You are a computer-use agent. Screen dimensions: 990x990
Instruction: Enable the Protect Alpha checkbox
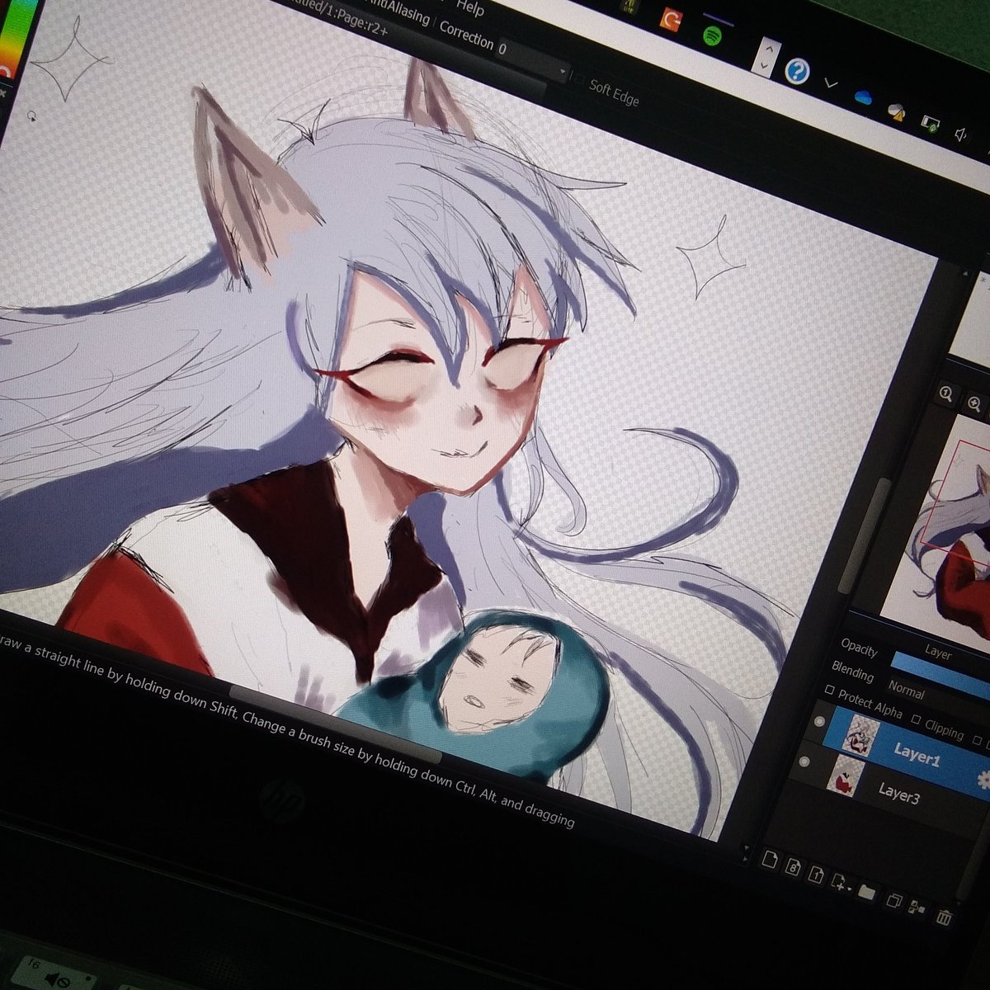pos(831,691)
